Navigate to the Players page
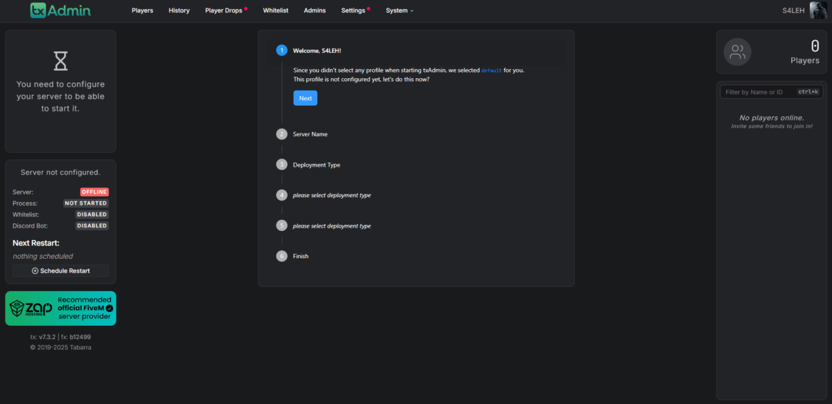The image size is (832, 404). coord(142,10)
